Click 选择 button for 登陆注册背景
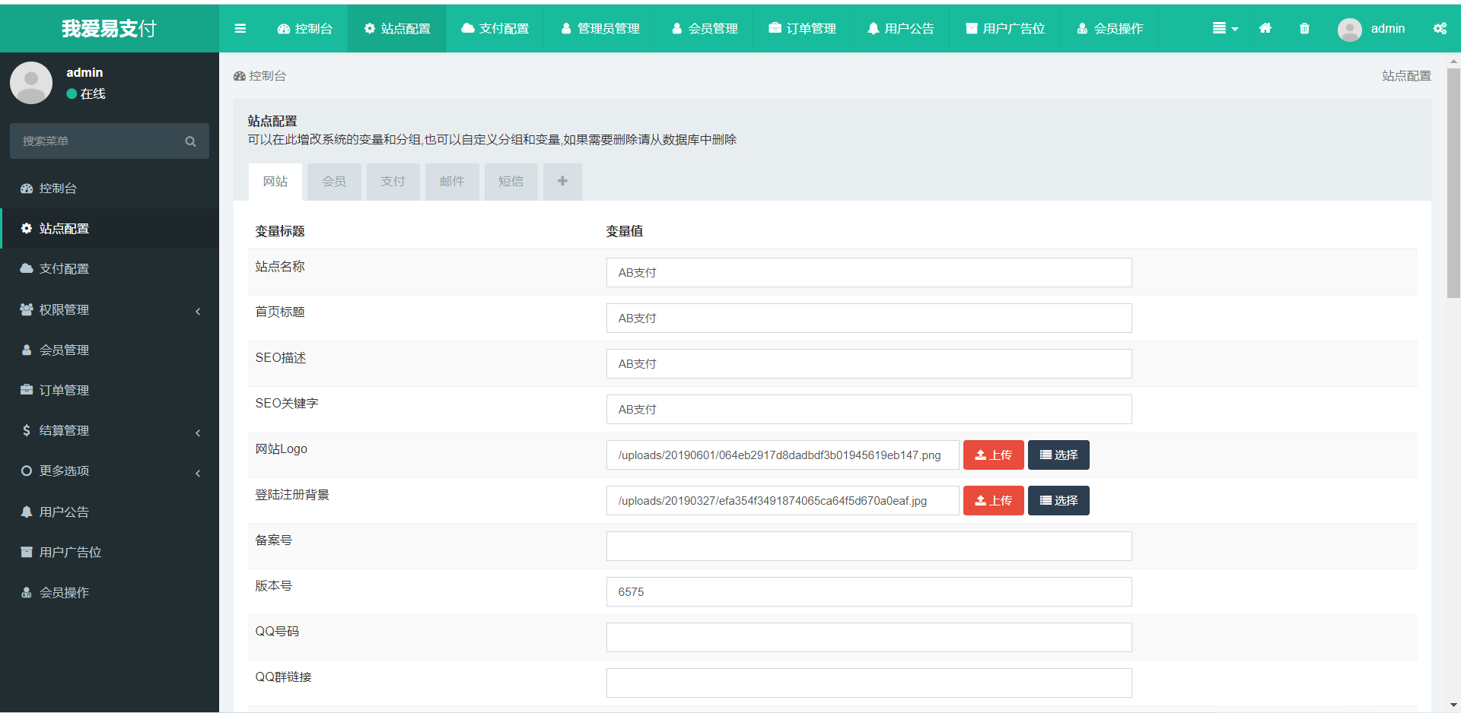This screenshot has width=1461, height=713. (1058, 501)
